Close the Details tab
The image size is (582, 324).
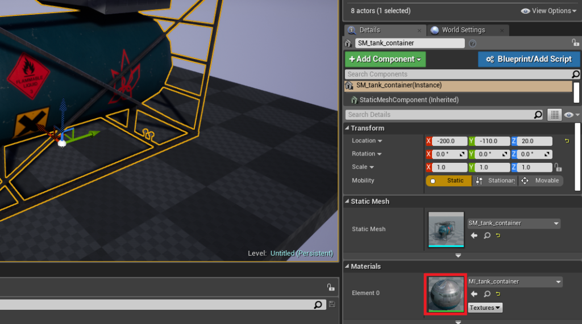tap(419, 31)
